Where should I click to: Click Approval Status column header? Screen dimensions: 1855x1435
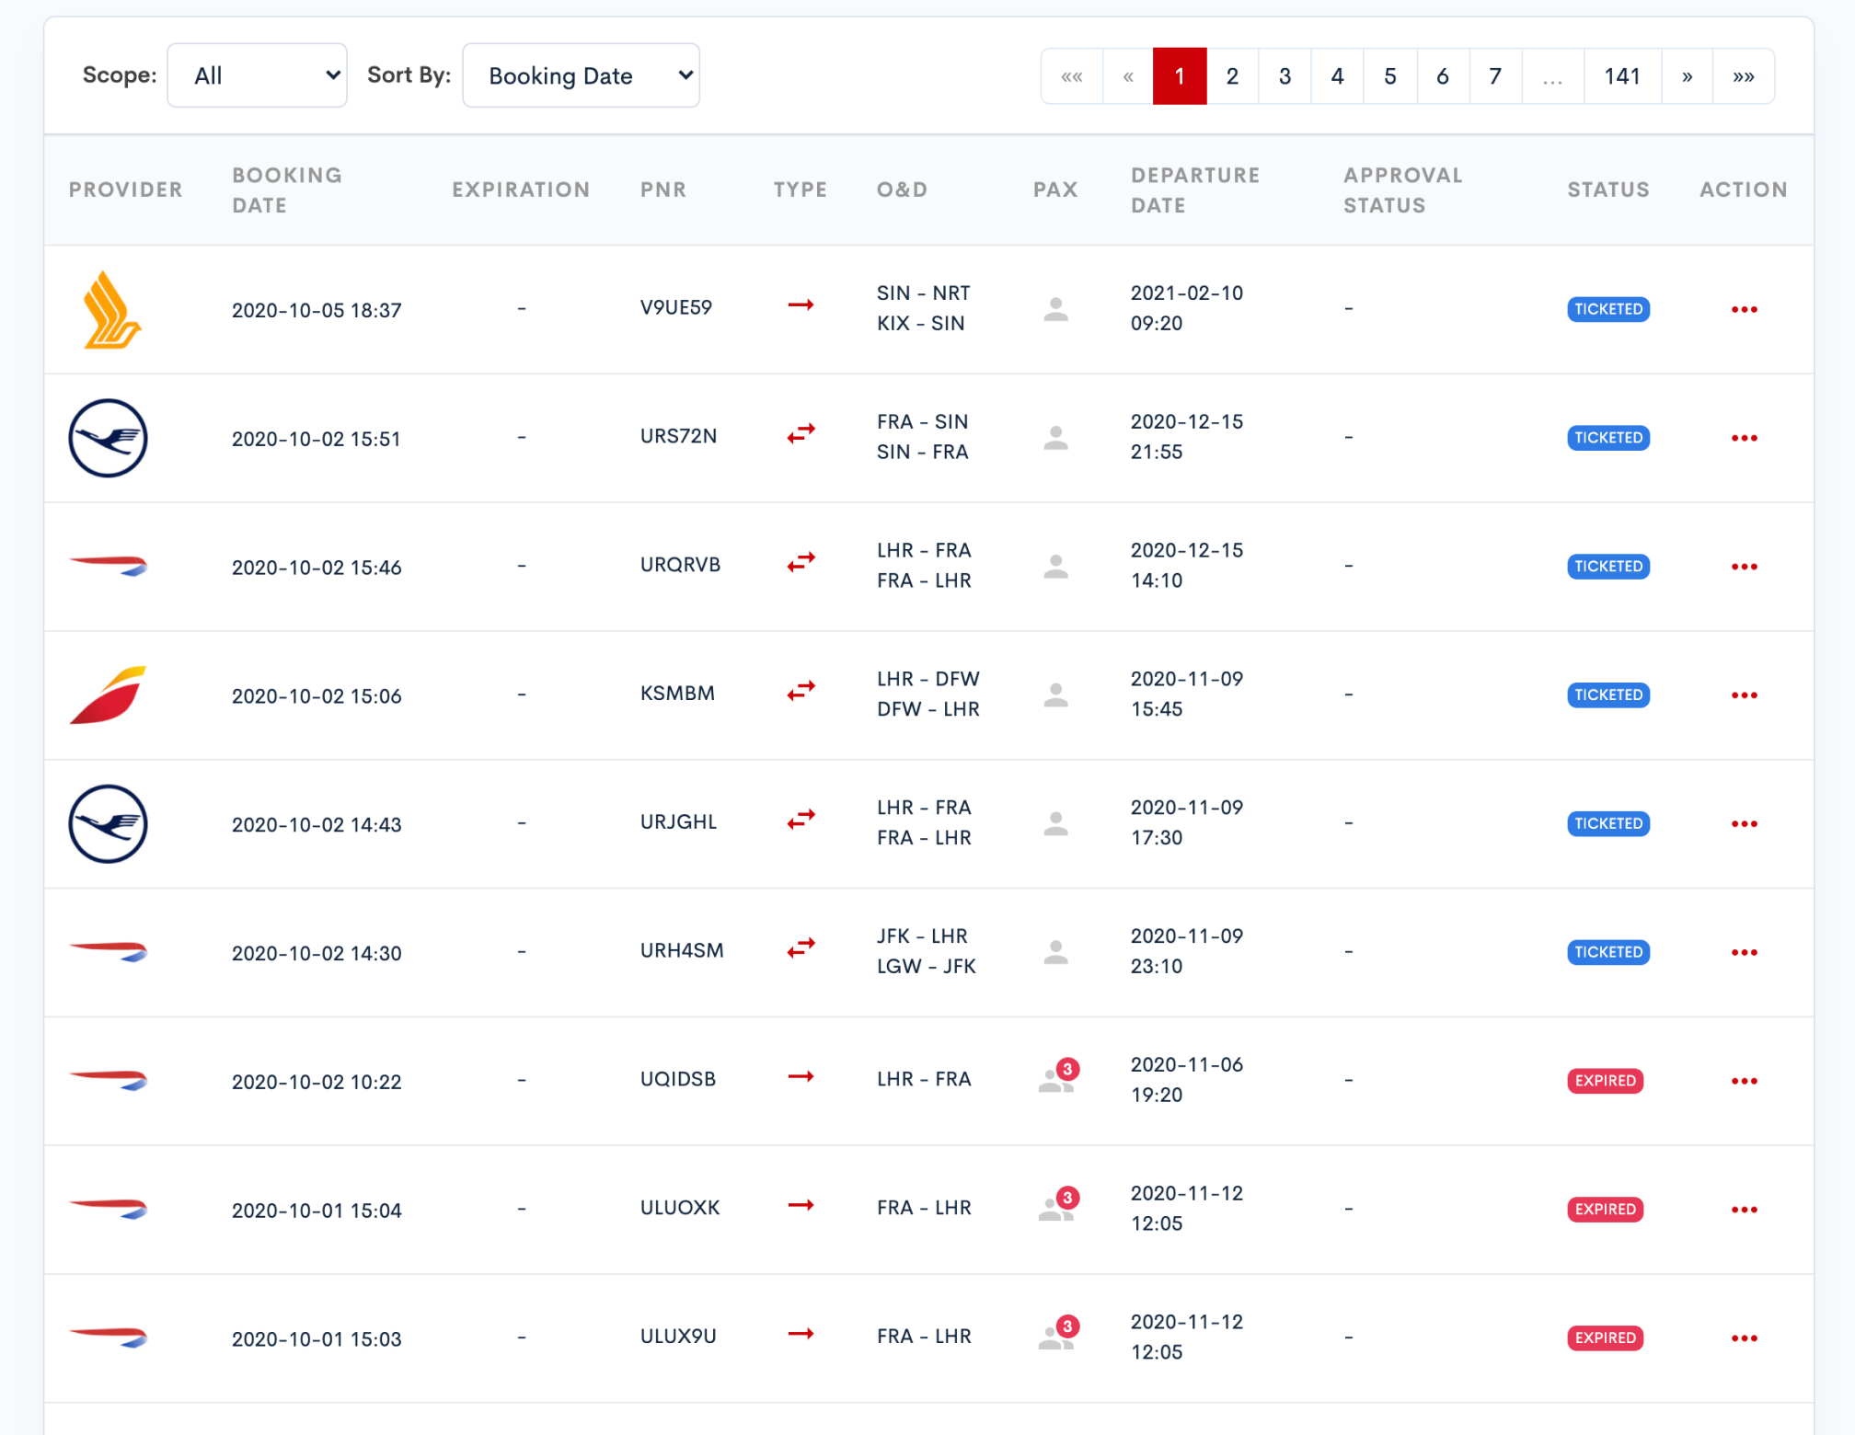click(1403, 190)
